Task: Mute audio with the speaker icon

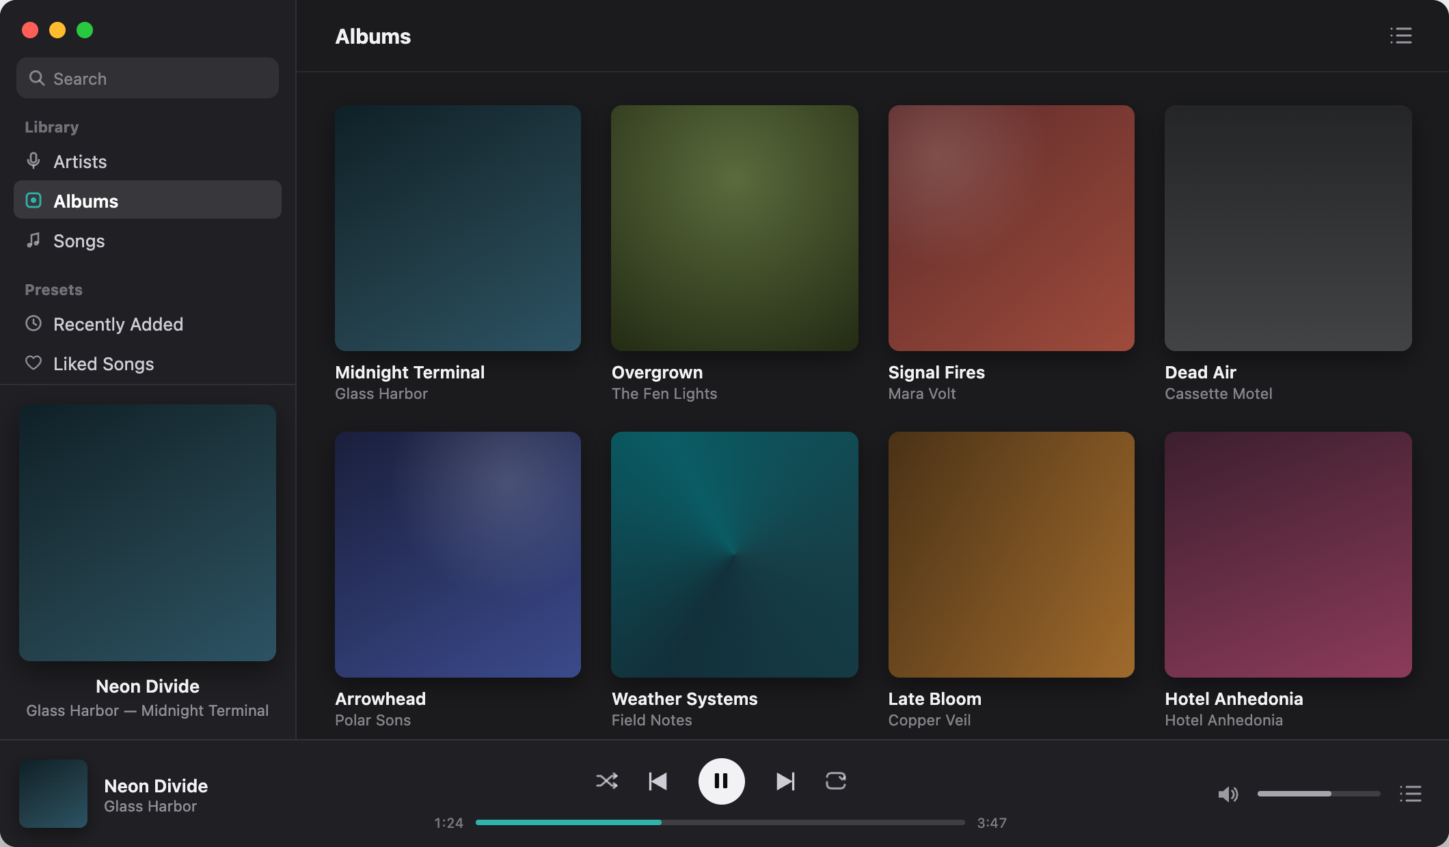Action: pos(1228,794)
